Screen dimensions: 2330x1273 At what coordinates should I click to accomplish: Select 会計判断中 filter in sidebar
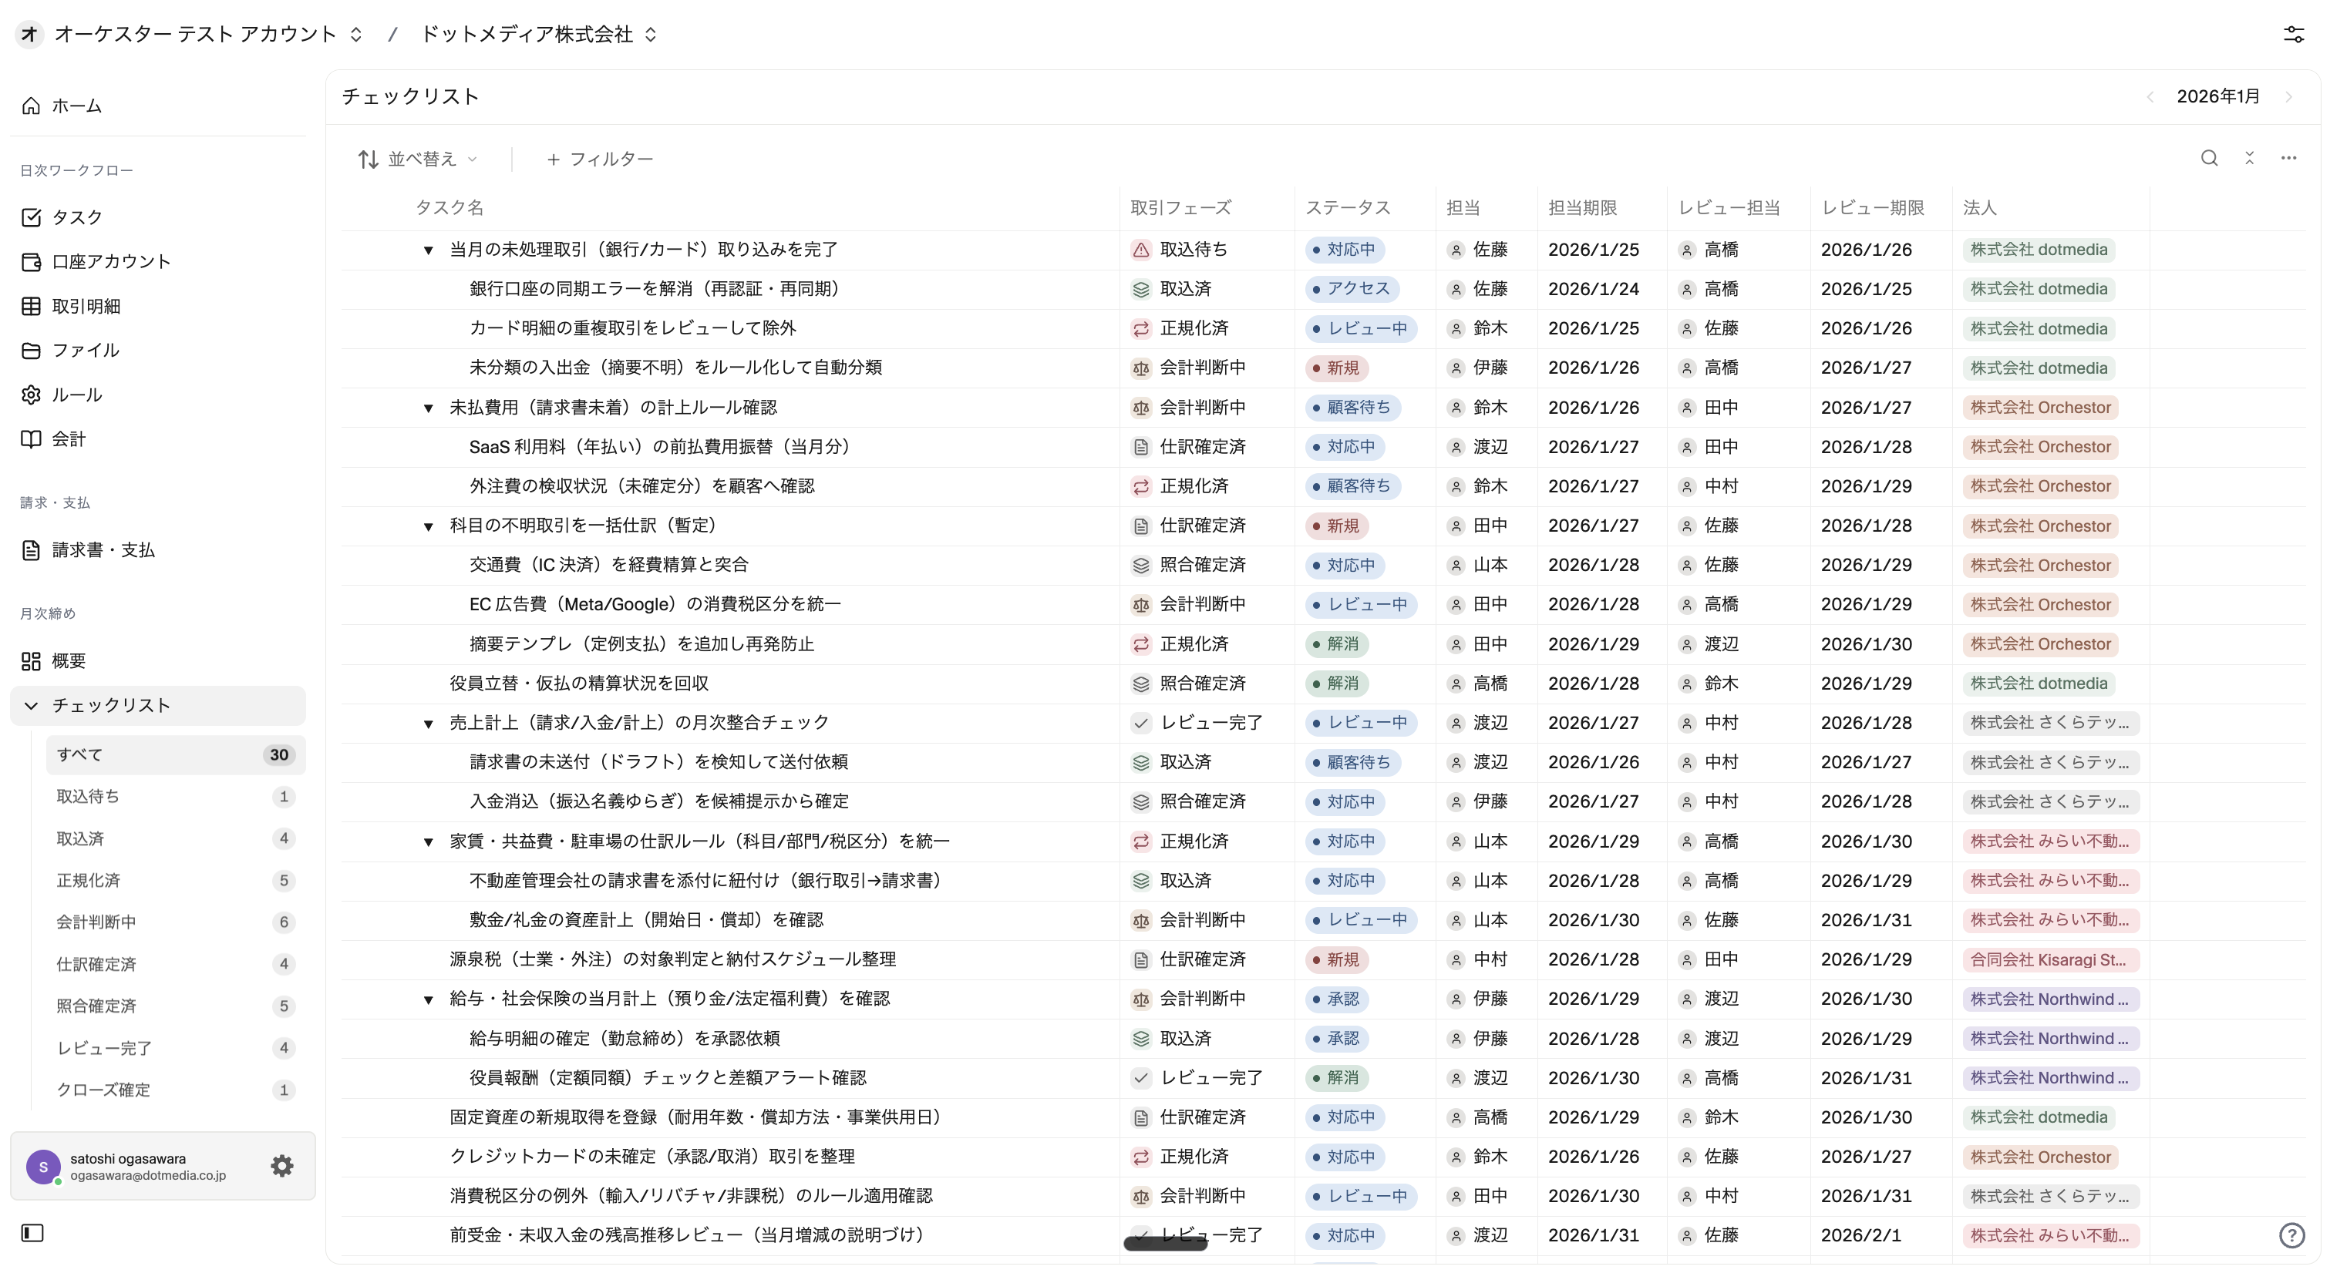point(96,922)
